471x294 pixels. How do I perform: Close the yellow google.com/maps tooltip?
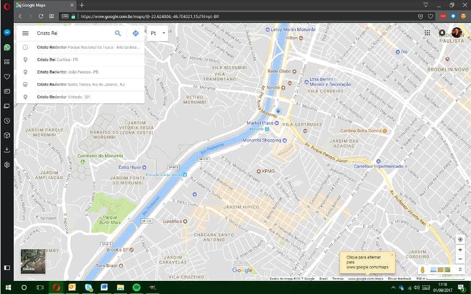click(392, 255)
